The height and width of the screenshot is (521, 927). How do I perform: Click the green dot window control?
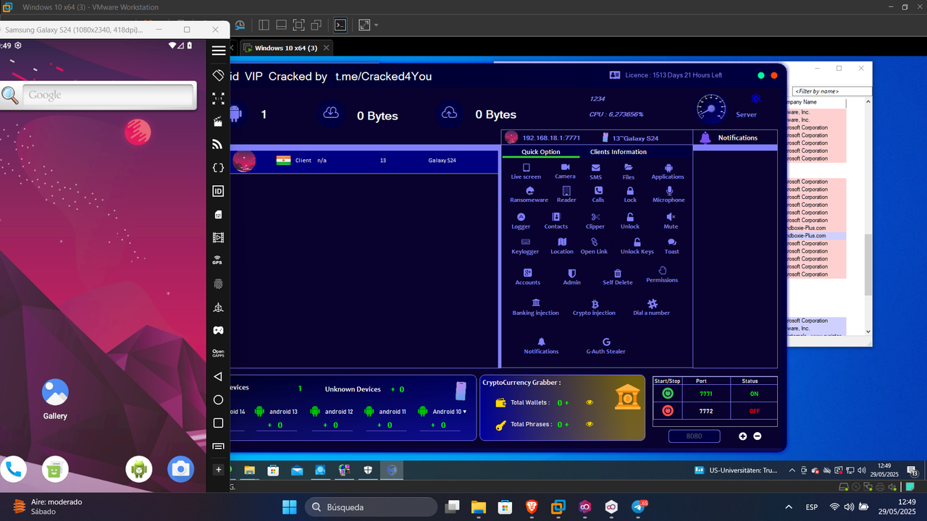click(x=761, y=75)
